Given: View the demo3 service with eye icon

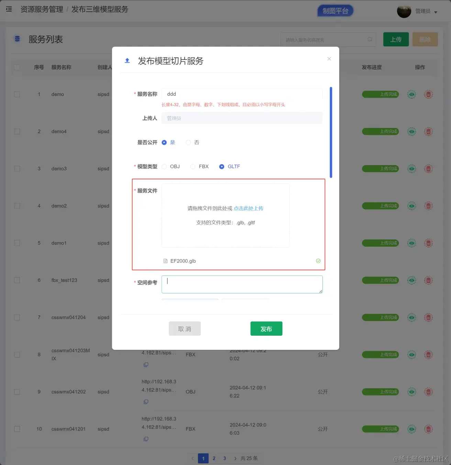Looking at the screenshot, I should click(x=411, y=169).
